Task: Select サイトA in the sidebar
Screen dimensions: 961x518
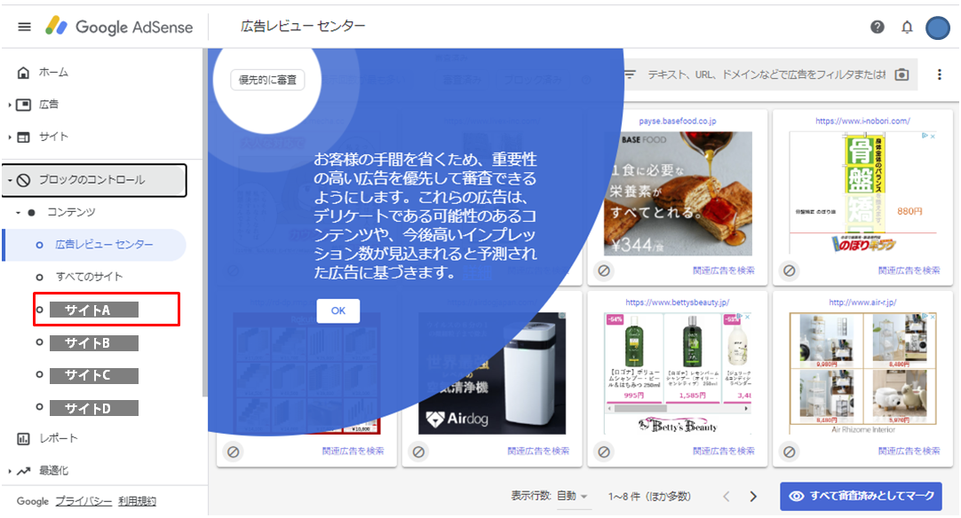Action: [94, 310]
